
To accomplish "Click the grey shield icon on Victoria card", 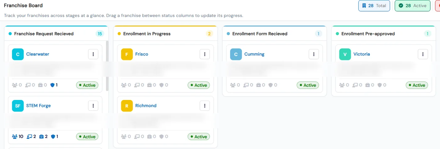I will 380,85.
